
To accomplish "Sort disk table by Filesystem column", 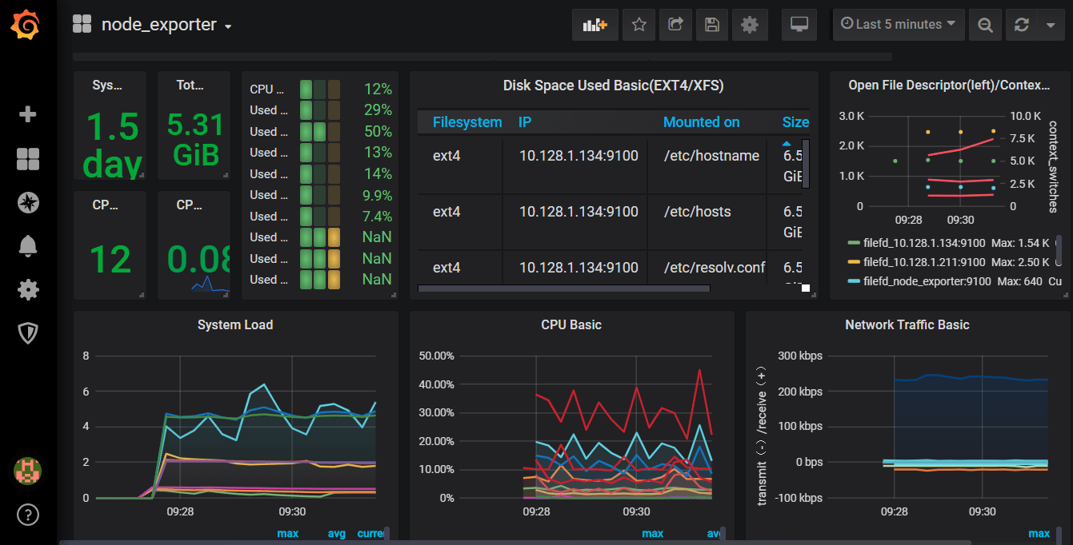I will click(467, 122).
